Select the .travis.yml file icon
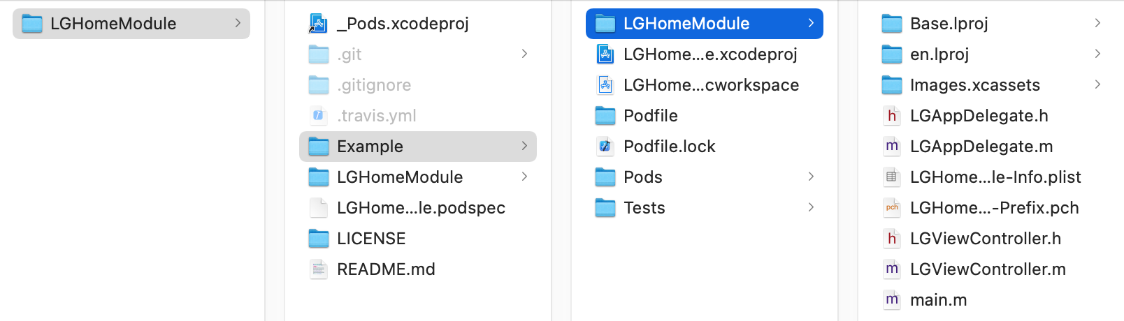The width and height of the screenshot is (1124, 321). [319, 116]
